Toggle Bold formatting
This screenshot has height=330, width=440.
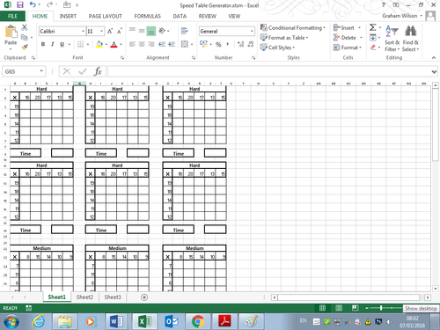click(43, 44)
